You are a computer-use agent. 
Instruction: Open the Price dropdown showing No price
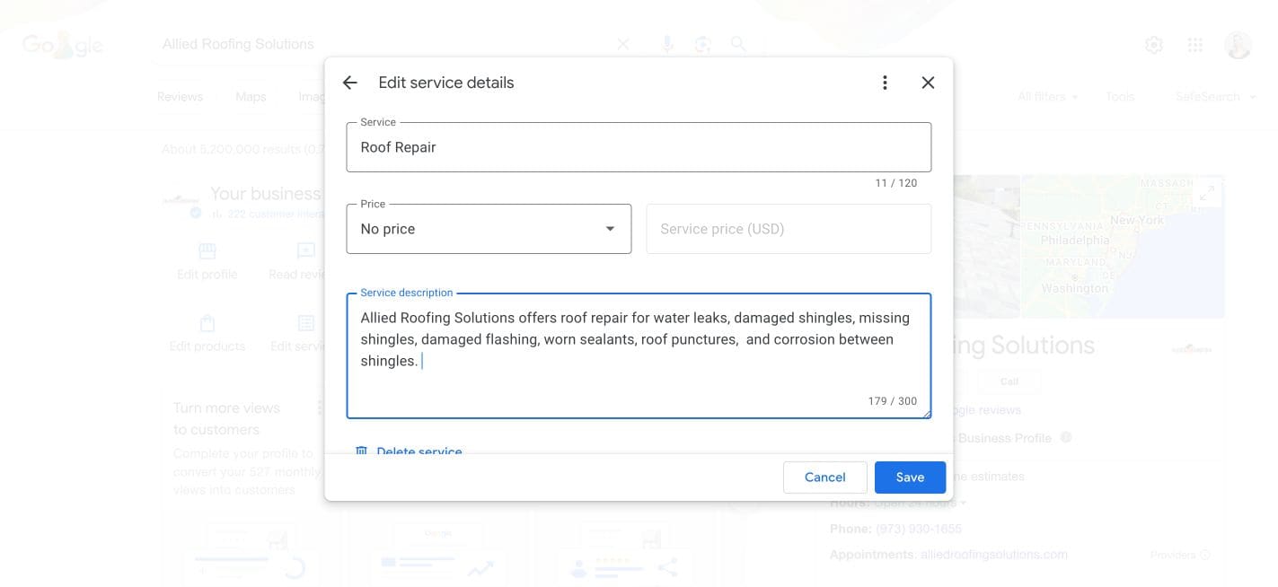pos(489,229)
